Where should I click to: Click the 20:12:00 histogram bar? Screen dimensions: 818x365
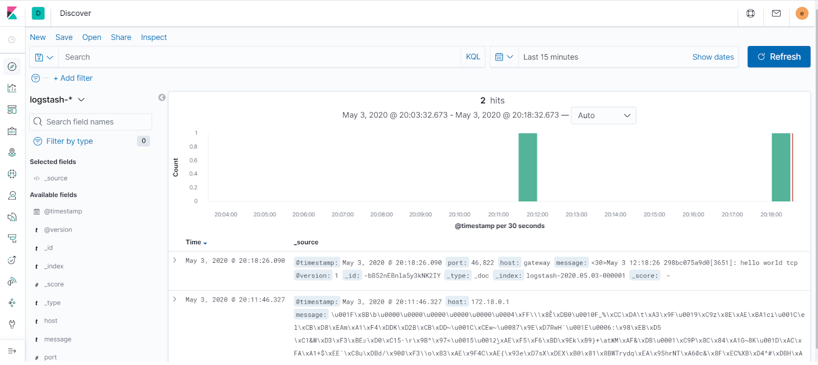click(528, 167)
